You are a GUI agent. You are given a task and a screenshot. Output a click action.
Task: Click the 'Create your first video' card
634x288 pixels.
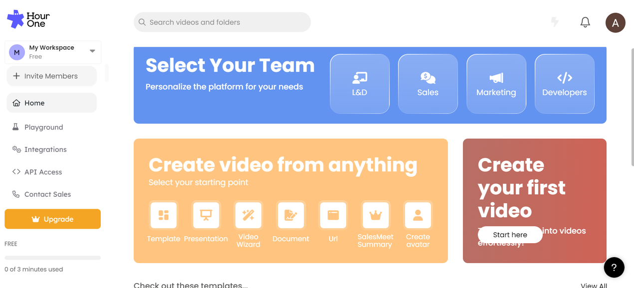tap(535, 201)
